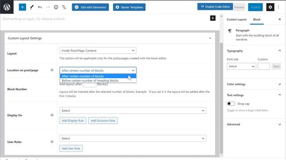Reset the font size
Viewport: 286px width, 160px height.
(x=276, y=66)
